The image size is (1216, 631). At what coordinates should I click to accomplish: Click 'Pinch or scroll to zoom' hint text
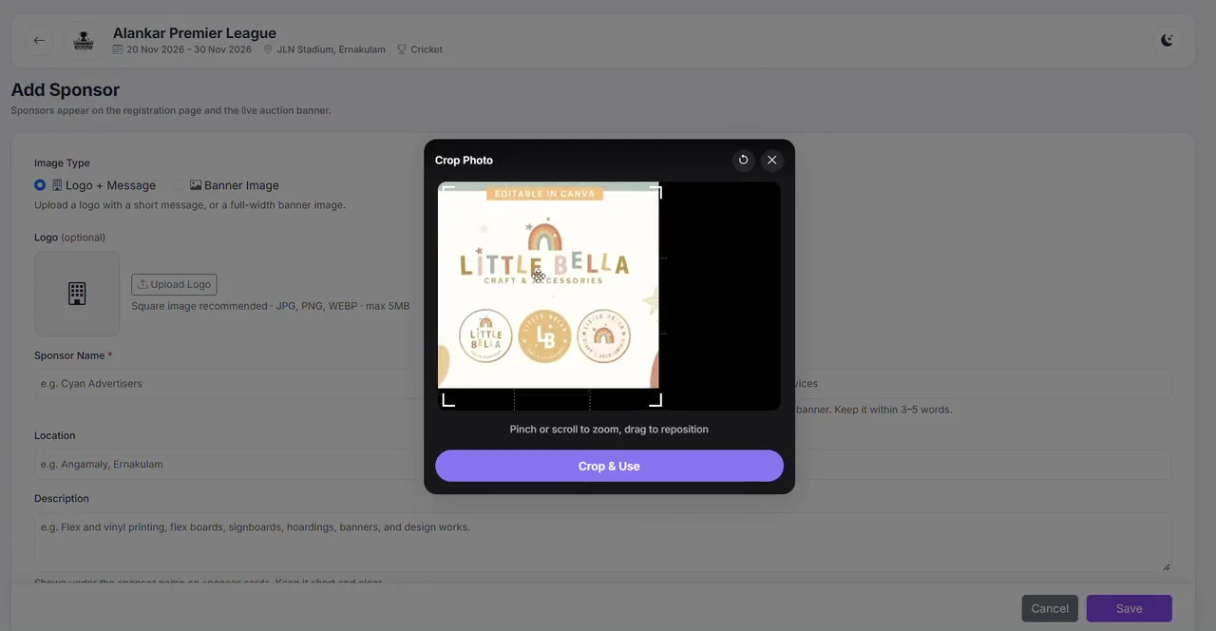pos(609,430)
